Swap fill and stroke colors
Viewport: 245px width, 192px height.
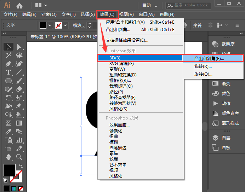coord(21,166)
